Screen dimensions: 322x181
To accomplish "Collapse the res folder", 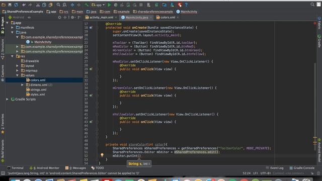I will (12, 56).
